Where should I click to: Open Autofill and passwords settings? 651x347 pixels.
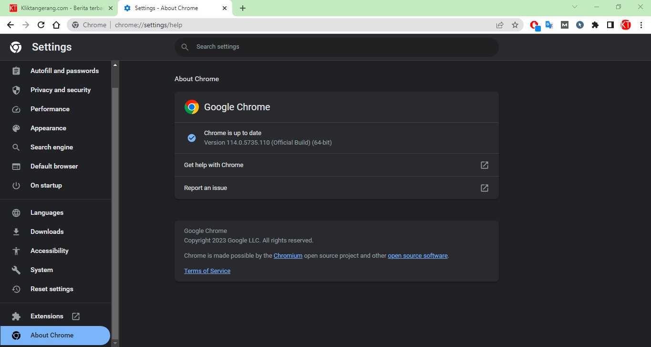(55, 71)
